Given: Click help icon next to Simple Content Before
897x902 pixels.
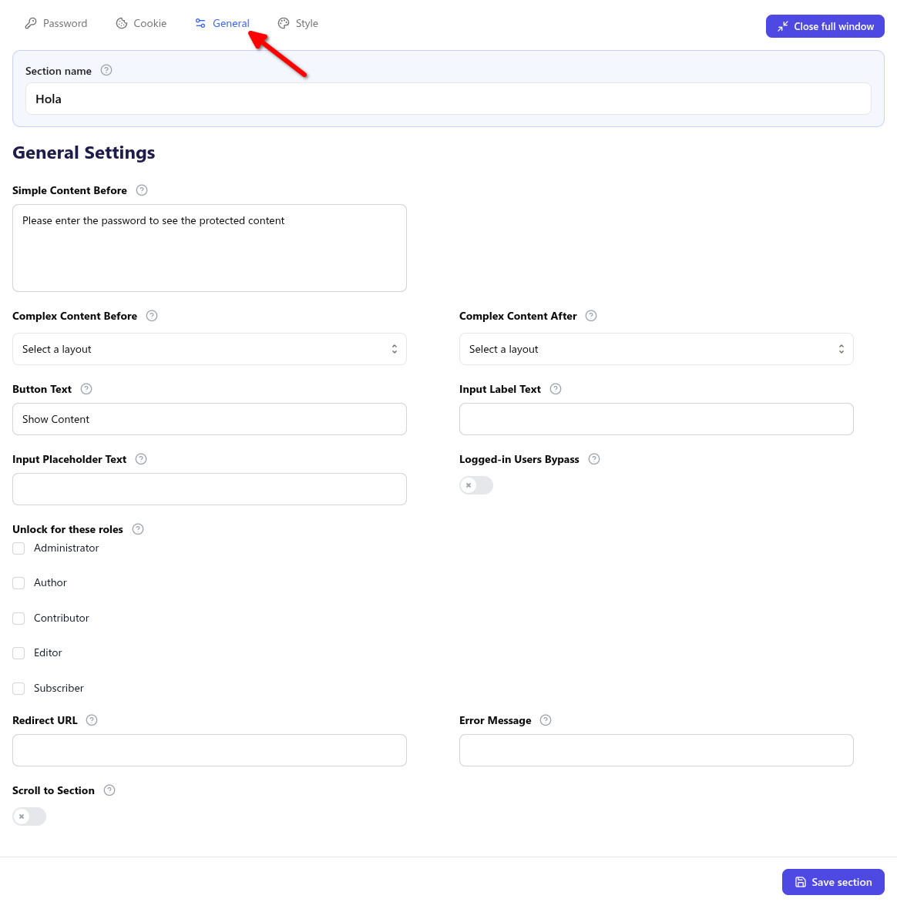Looking at the screenshot, I should coord(142,190).
